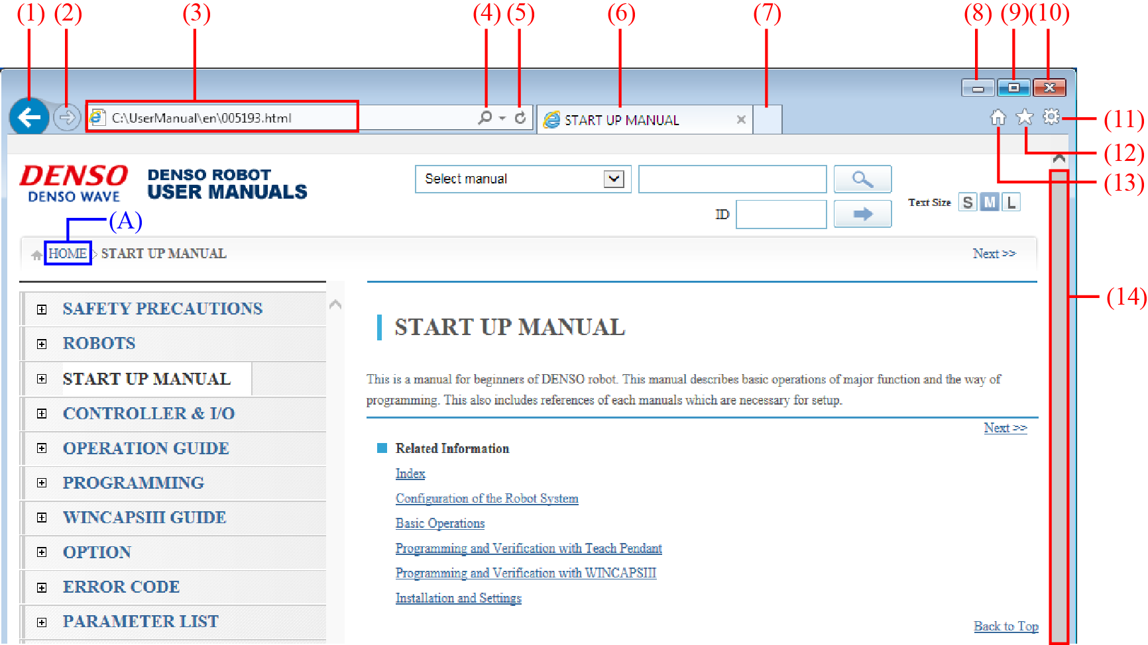
Task: Click the magnifier search button
Action: (x=862, y=179)
